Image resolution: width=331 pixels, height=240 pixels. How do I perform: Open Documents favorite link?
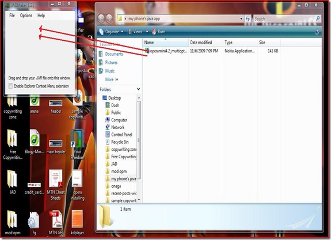pyautogui.click(x=111, y=54)
